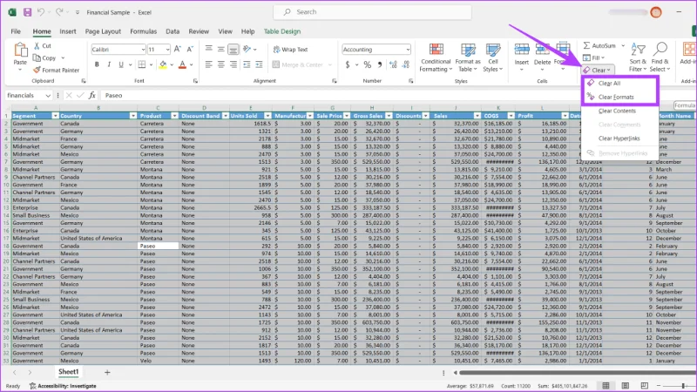Screen dimensions: 697x392
Task: Align text right
Action: coord(233,64)
